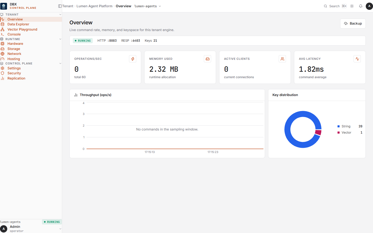Viewport: 373px width, 233px height.
Task: Click the Memory Used drive icon
Action: tap(207, 59)
